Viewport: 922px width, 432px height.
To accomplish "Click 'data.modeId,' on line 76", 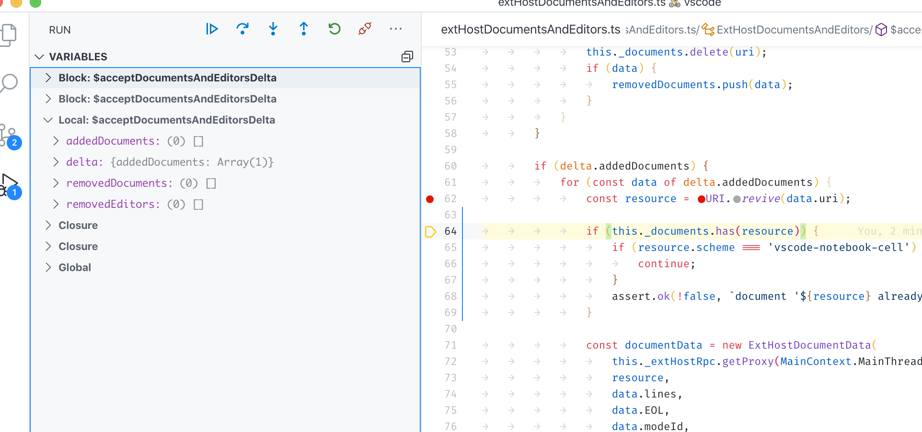I will 651,426.
